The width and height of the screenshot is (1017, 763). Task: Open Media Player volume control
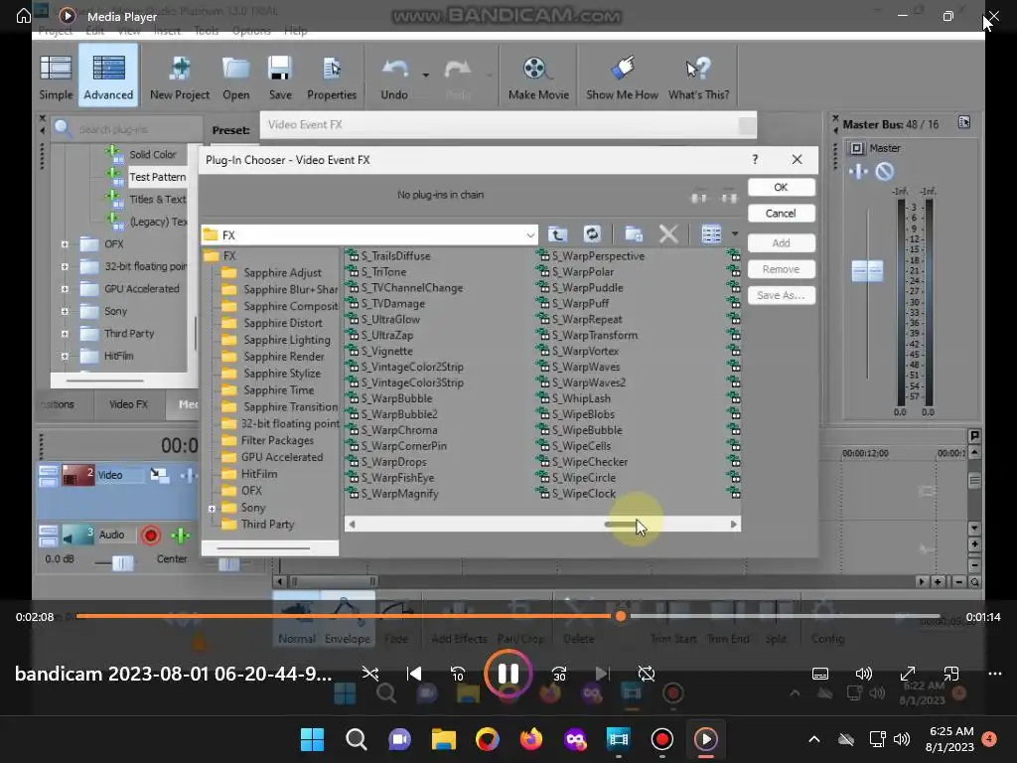tap(864, 675)
